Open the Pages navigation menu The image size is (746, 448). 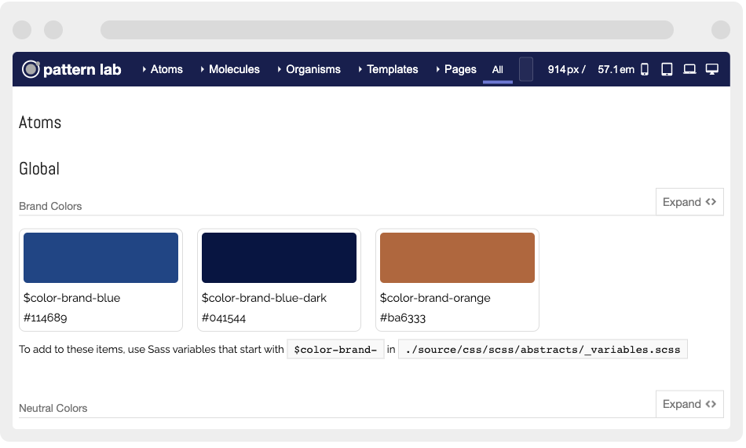(456, 69)
